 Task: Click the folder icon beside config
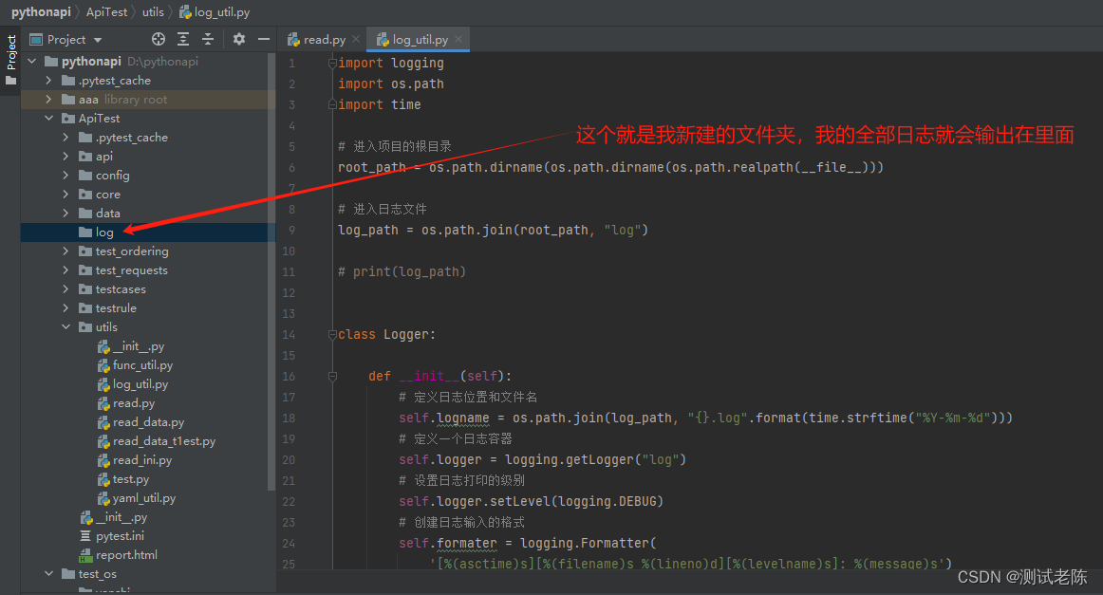coord(85,176)
